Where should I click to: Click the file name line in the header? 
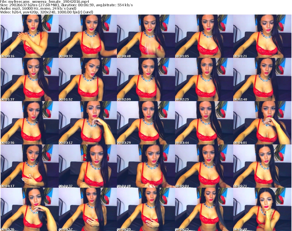click(45, 2)
